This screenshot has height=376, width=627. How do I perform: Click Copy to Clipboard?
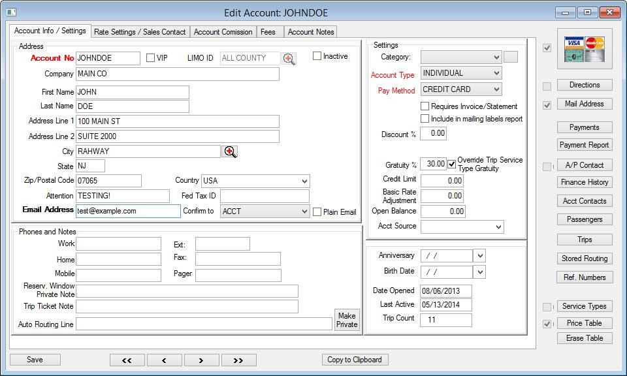coord(354,360)
